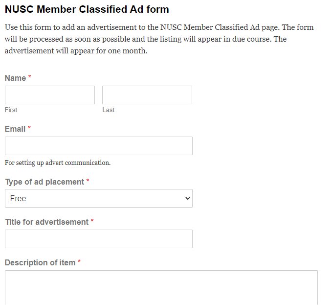The width and height of the screenshot is (332, 305).
Task: Click the chevron arrow in the Free select box
Action: pos(187,198)
